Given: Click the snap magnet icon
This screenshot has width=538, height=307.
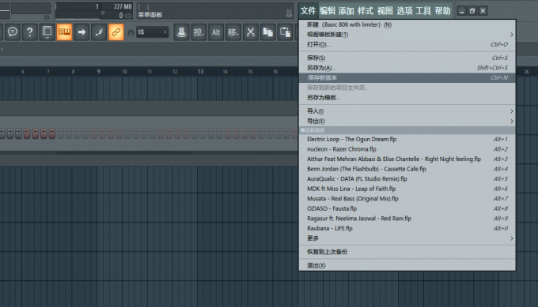Looking at the screenshot, I should coord(131,33).
